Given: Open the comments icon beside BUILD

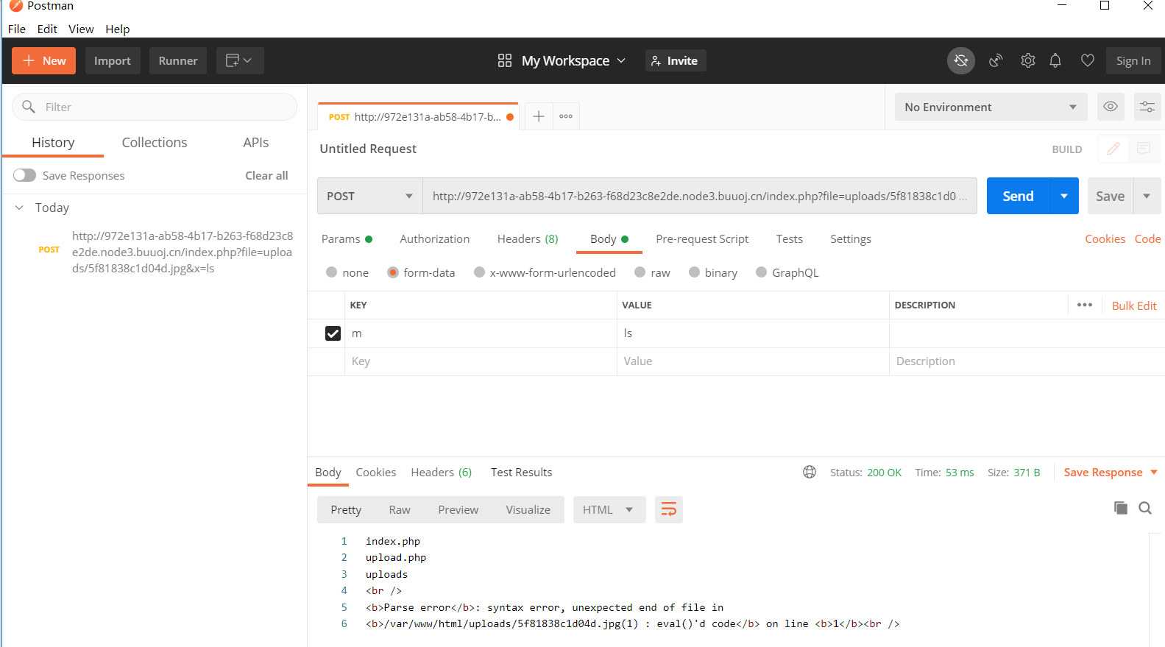Looking at the screenshot, I should [x=1144, y=149].
